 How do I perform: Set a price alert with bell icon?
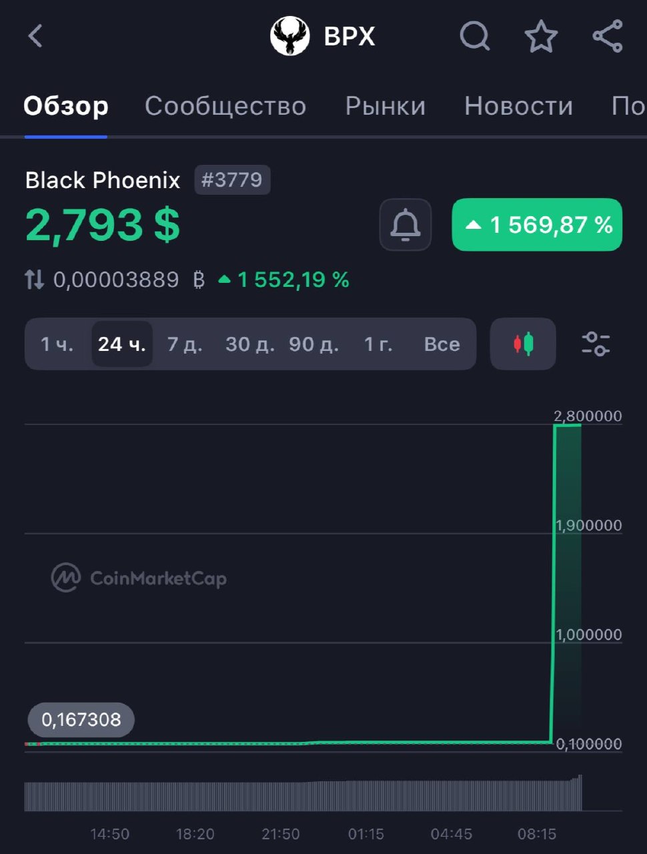(406, 225)
